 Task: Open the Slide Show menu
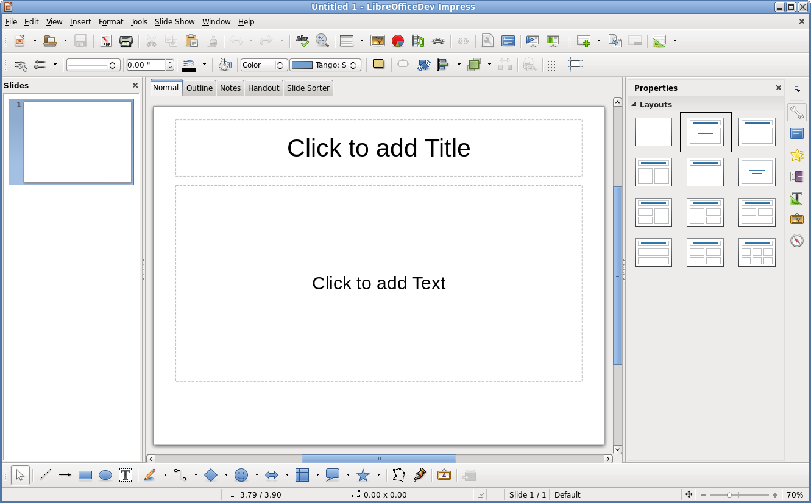(174, 22)
